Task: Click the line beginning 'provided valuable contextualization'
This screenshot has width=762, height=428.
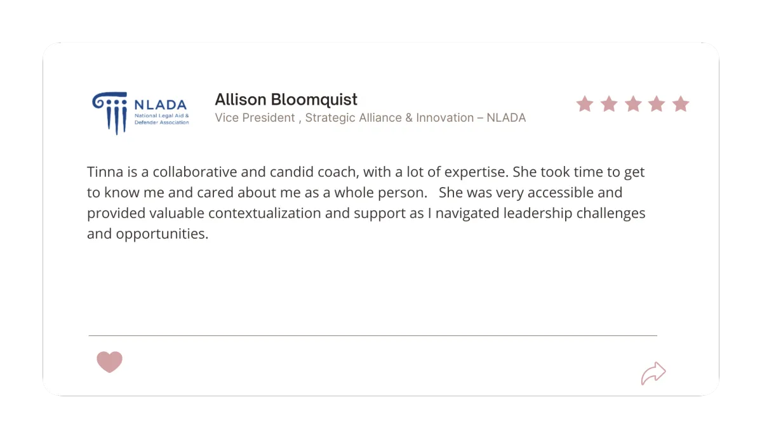Action: pyautogui.click(x=366, y=213)
